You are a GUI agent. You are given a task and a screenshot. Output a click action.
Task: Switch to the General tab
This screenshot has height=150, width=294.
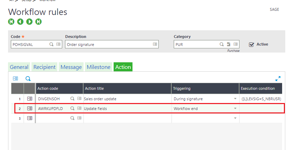(x=19, y=67)
